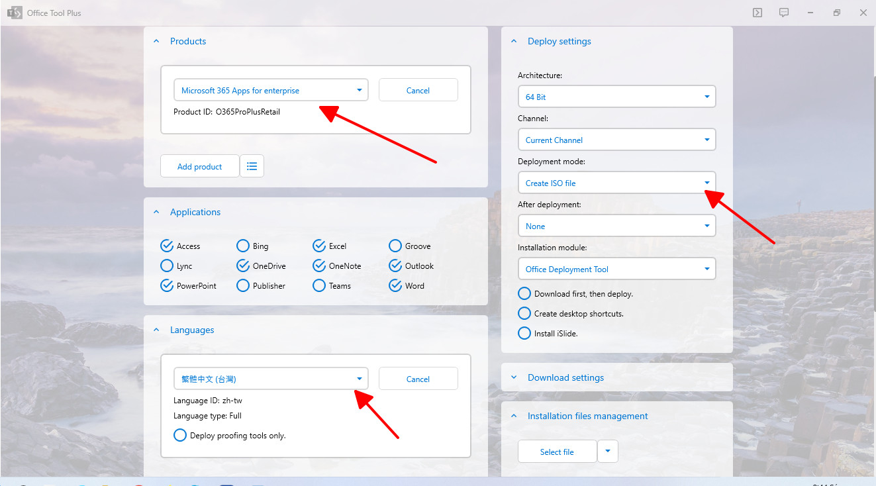Click the After deployment: label
The height and width of the screenshot is (486, 876).
pos(550,205)
